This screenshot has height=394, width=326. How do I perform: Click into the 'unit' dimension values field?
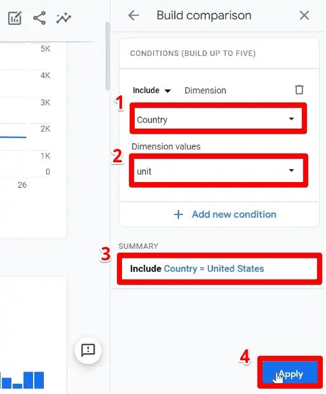tap(218, 171)
